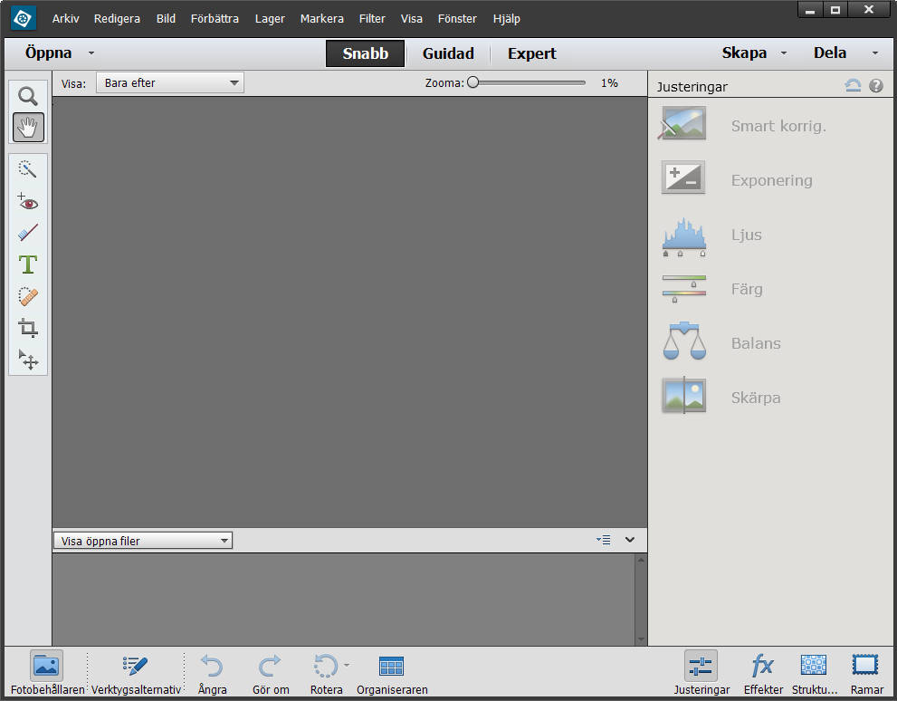Open the Arkiv menu
The image size is (897, 701).
click(x=65, y=18)
